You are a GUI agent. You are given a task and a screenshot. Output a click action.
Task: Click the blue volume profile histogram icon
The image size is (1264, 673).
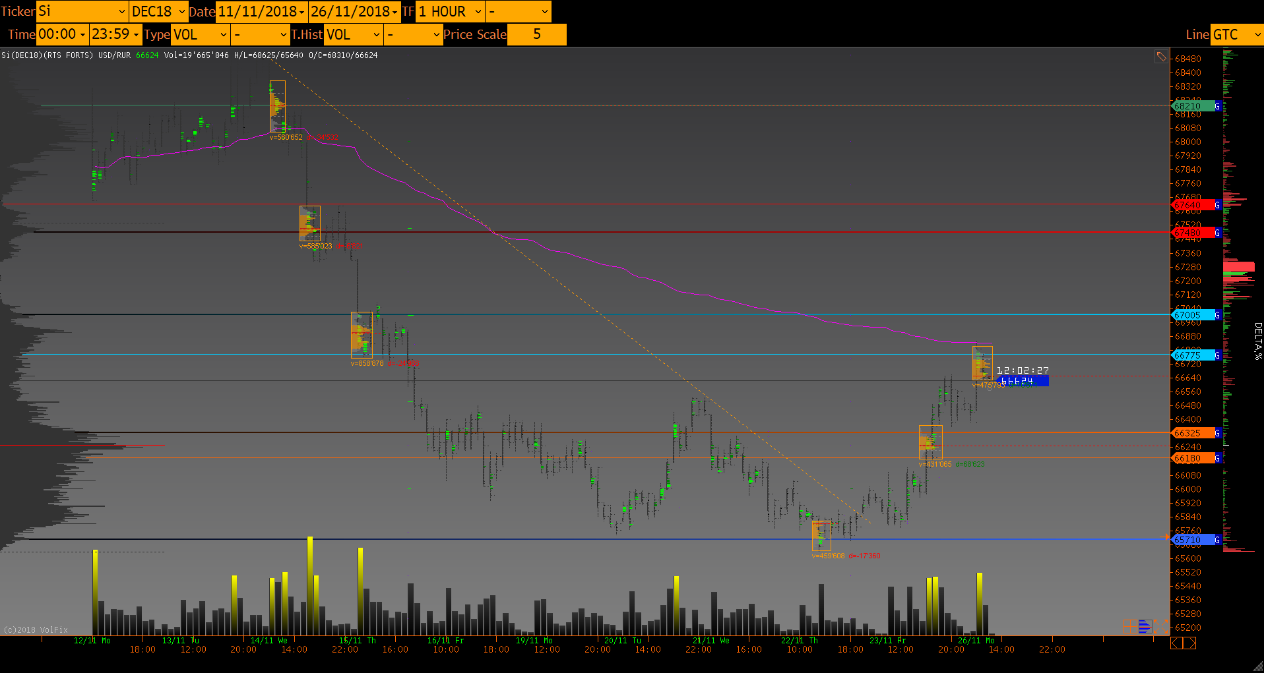[1145, 626]
